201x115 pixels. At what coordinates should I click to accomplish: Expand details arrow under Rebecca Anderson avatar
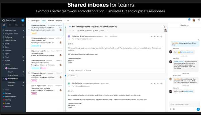(x=69, y=39)
